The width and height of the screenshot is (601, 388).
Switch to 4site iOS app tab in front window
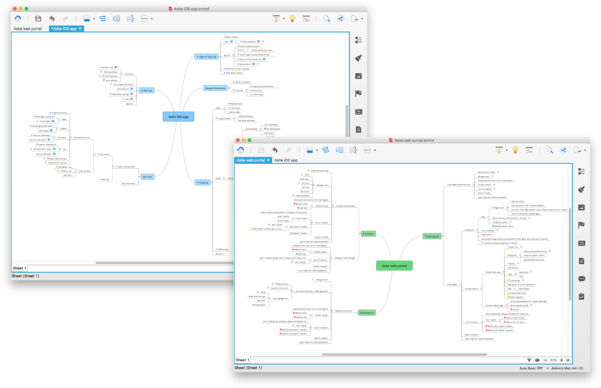click(286, 160)
